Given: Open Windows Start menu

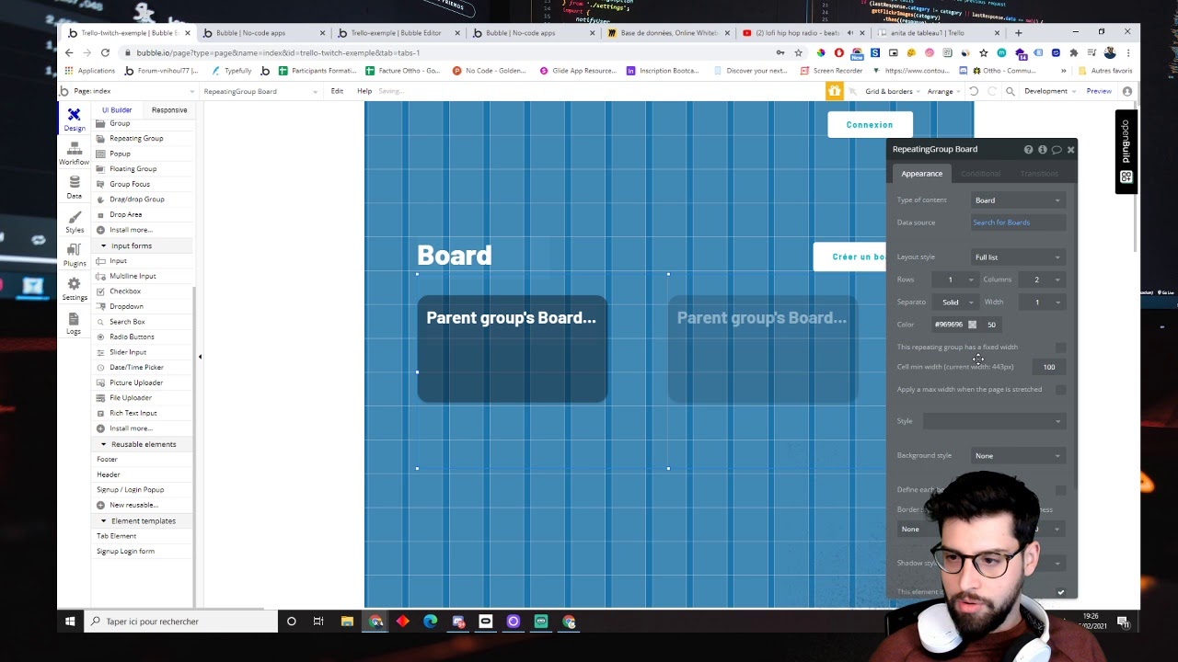Looking at the screenshot, I should [70, 622].
